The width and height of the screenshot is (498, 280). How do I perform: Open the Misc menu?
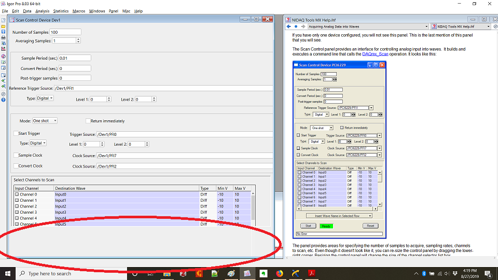click(x=126, y=11)
